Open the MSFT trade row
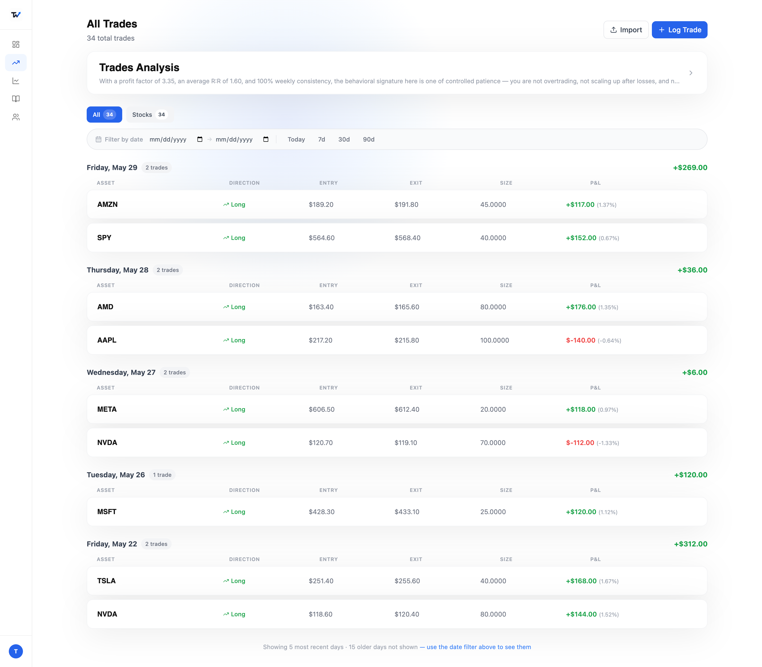Screen dimensions: 762x667 [x=397, y=512]
